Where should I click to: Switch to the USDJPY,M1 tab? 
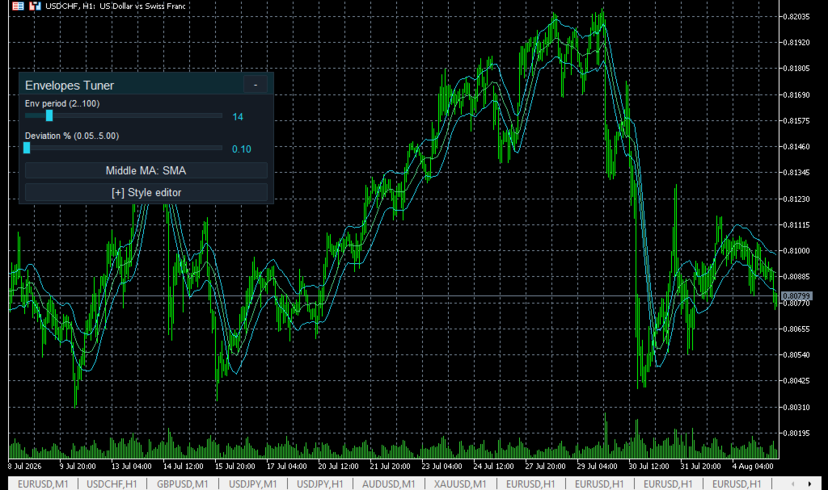253,484
